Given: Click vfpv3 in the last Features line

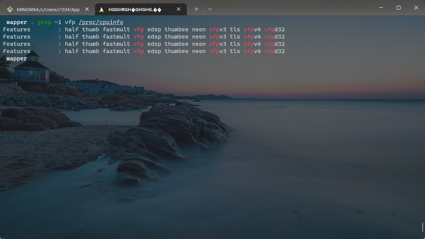Looking at the screenshot, I should click(x=217, y=51).
